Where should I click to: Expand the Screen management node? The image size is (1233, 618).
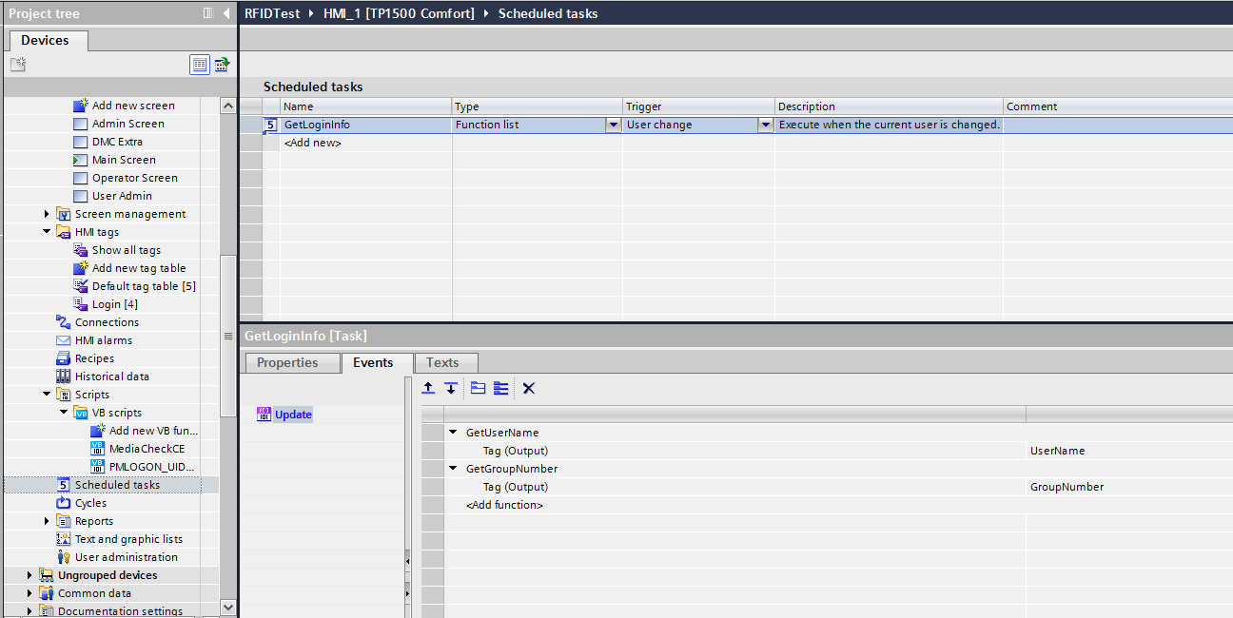pyautogui.click(x=47, y=214)
